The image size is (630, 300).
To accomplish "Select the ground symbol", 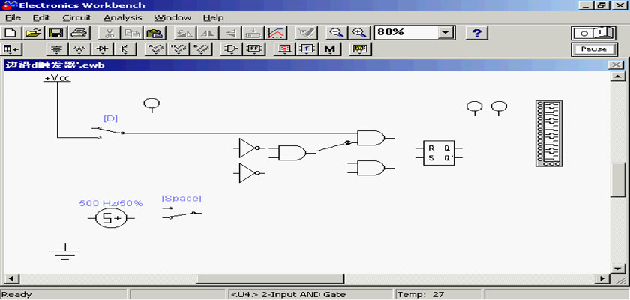I will [64, 251].
